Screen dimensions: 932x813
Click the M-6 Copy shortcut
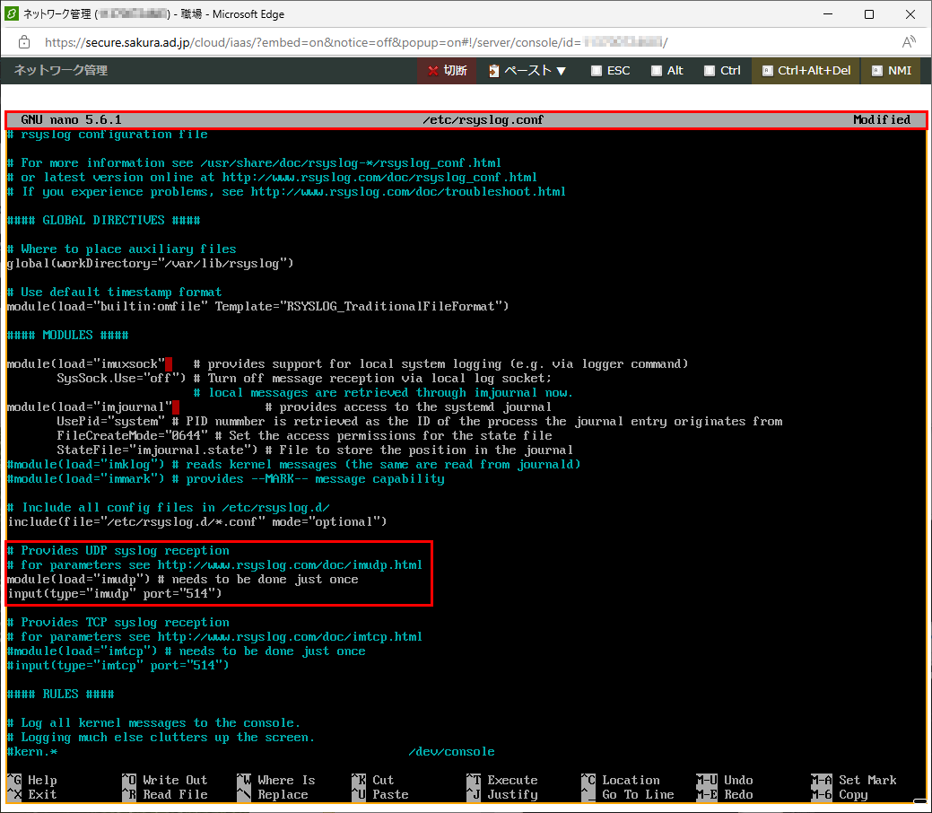pos(840,794)
